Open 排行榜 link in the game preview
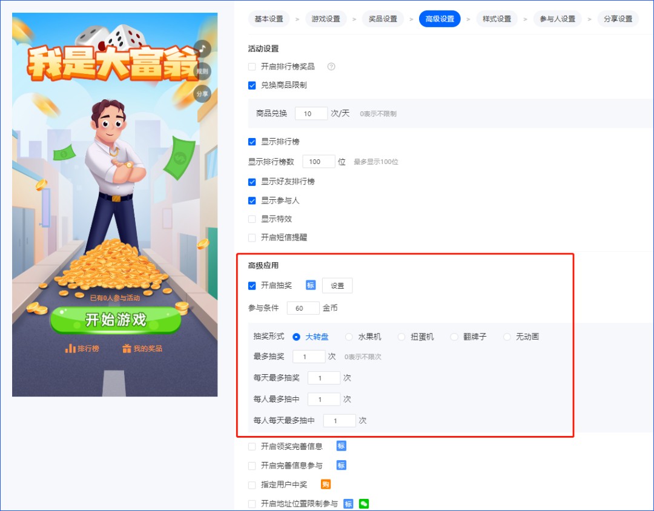The width and height of the screenshot is (654, 511). coord(82,348)
